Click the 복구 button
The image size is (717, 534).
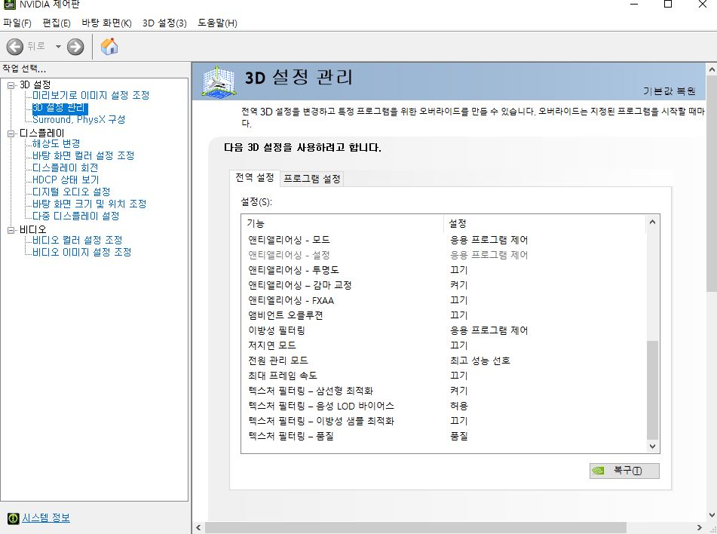[624, 471]
